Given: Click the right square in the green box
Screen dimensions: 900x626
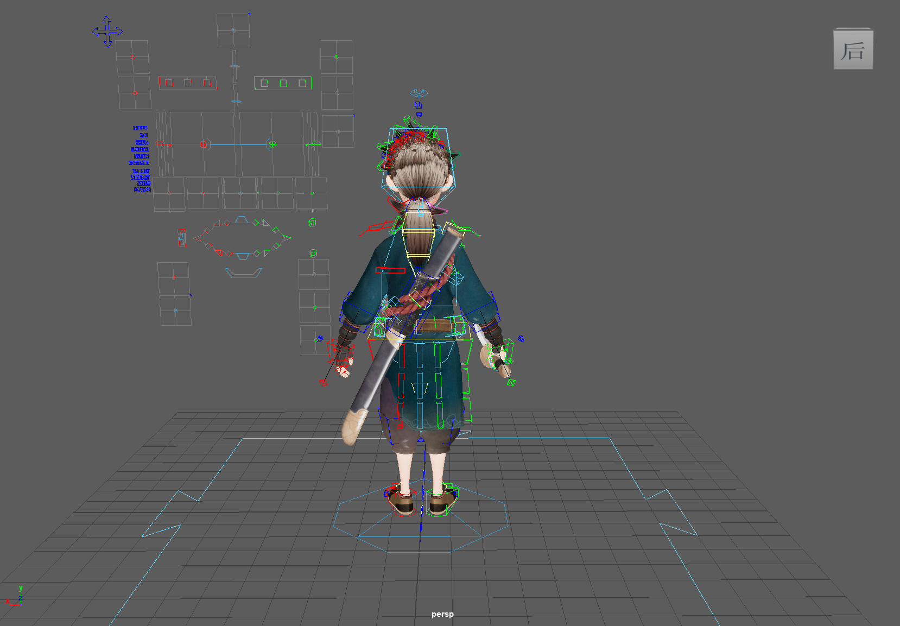Looking at the screenshot, I should 302,83.
